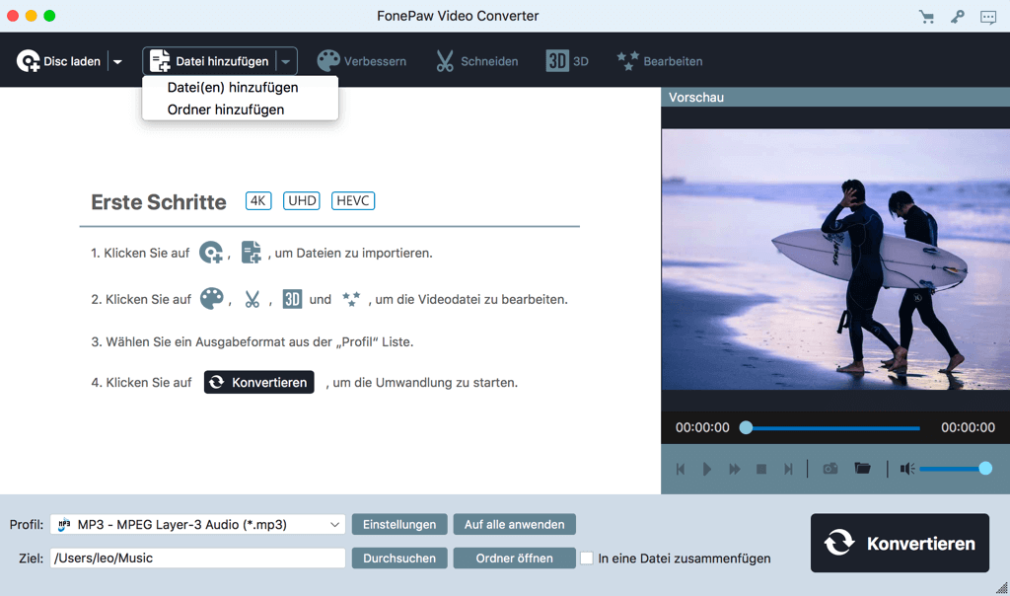Open the shopping cart purchase icon

[926, 17]
